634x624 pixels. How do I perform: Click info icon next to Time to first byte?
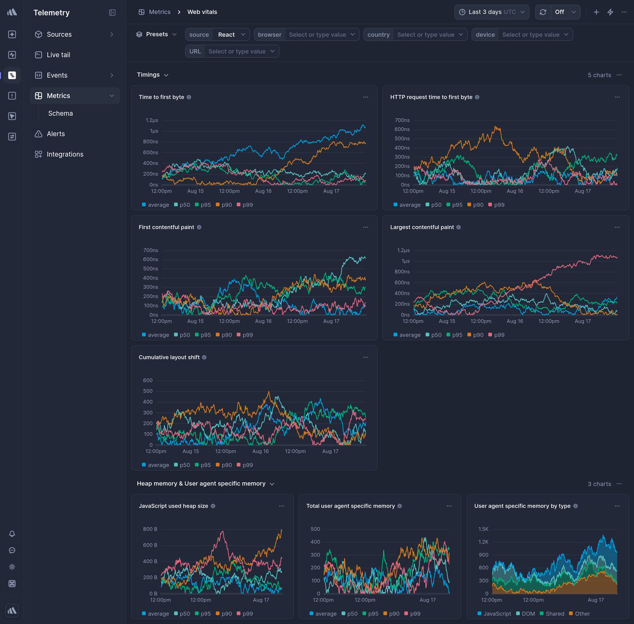pos(189,97)
